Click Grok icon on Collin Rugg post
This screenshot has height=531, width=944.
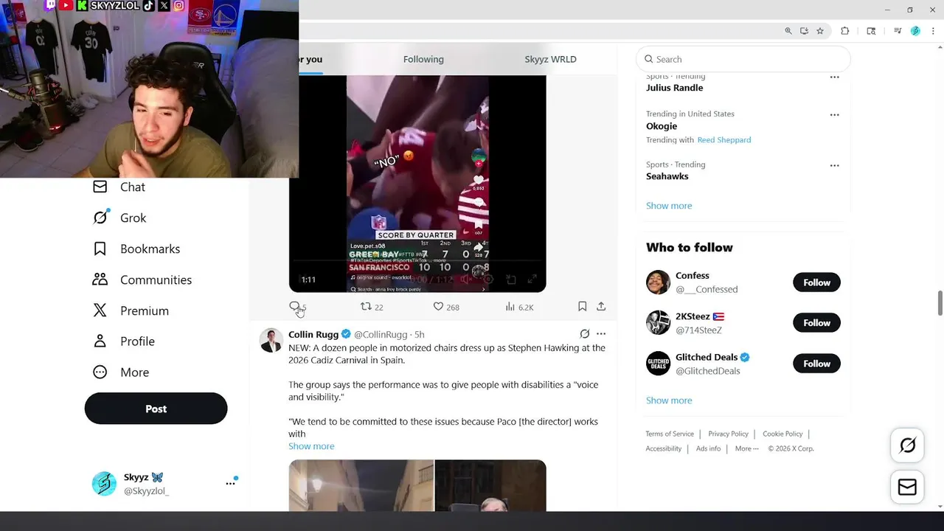[x=584, y=334]
